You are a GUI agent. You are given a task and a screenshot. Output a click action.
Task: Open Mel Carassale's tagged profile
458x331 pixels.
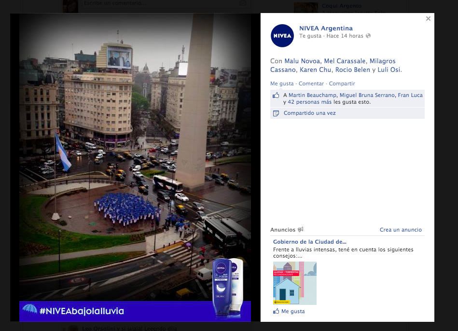click(345, 61)
